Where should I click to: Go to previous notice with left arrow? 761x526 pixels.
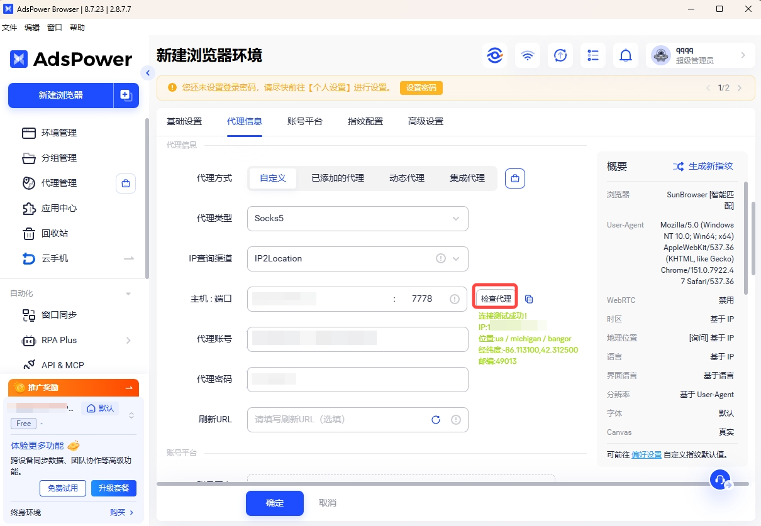pyautogui.click(x=709, y=88)
